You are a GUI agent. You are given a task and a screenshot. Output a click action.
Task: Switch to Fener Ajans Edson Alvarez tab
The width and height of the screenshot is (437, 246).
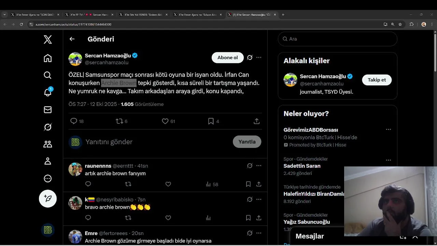(x=197, y=15)
